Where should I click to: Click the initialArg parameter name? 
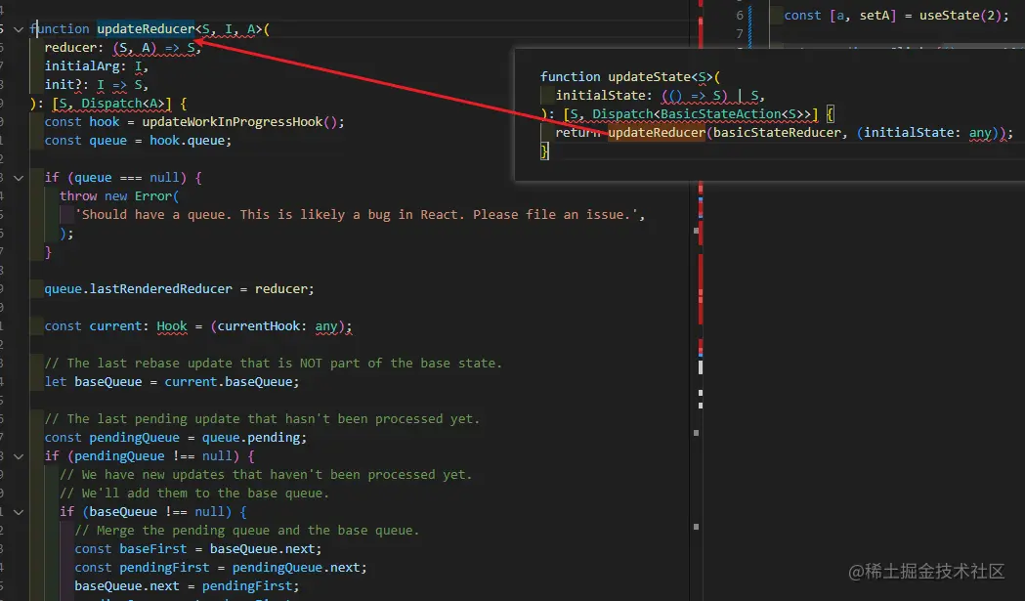(x=82, y=66)
